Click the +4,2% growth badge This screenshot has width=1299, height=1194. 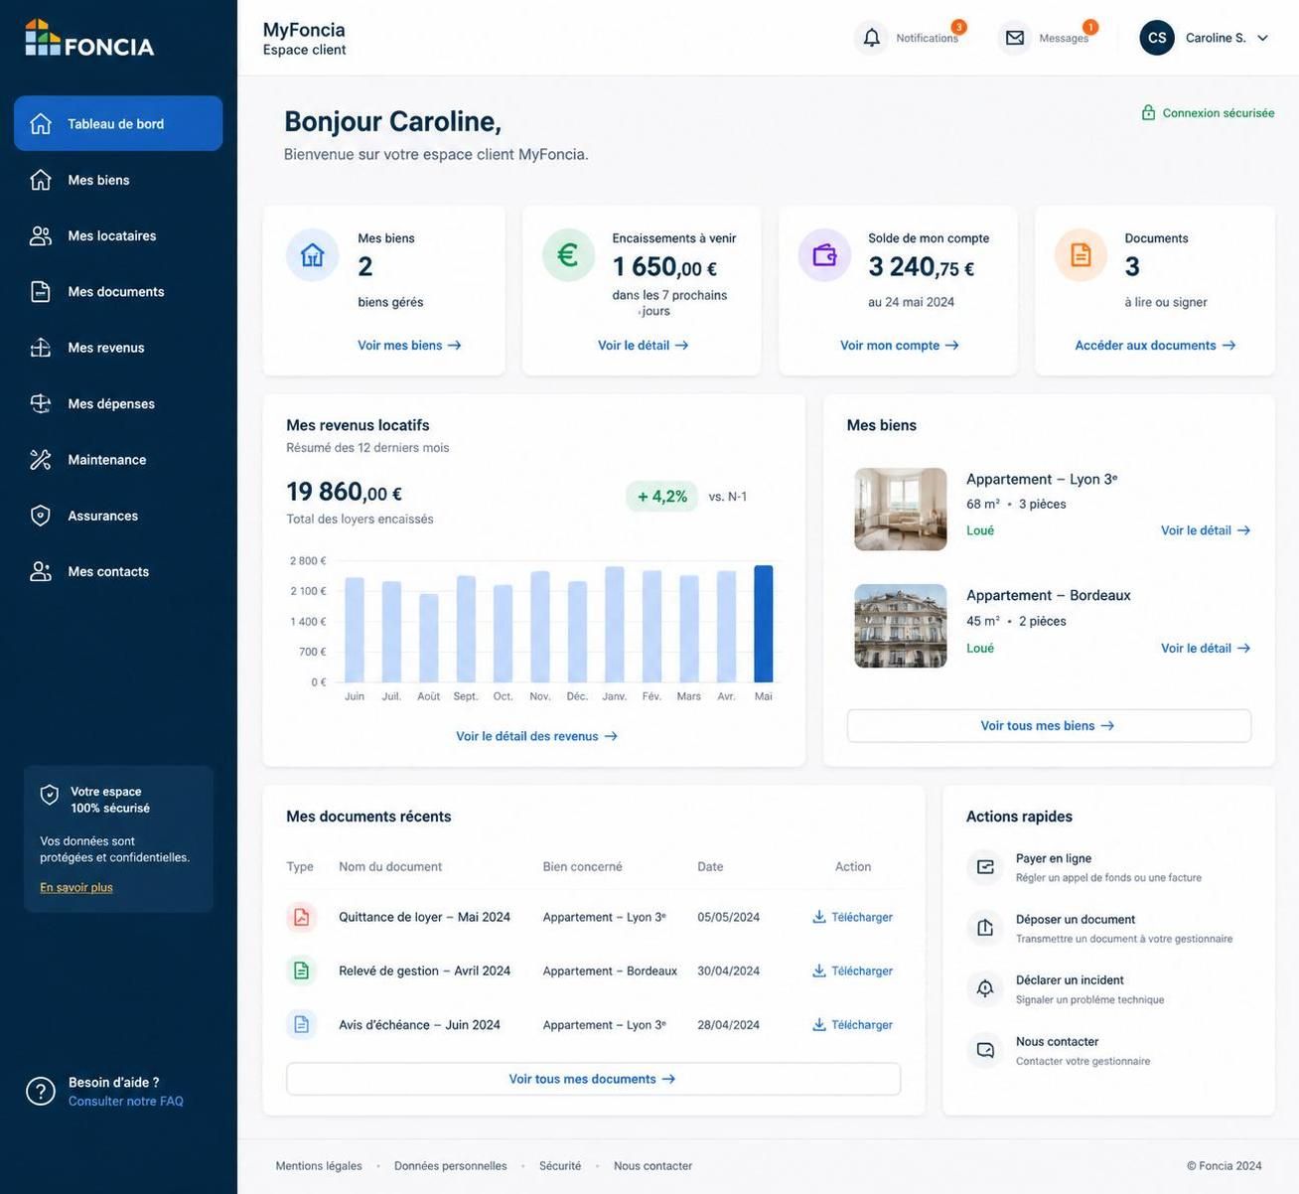pos(661,496)
